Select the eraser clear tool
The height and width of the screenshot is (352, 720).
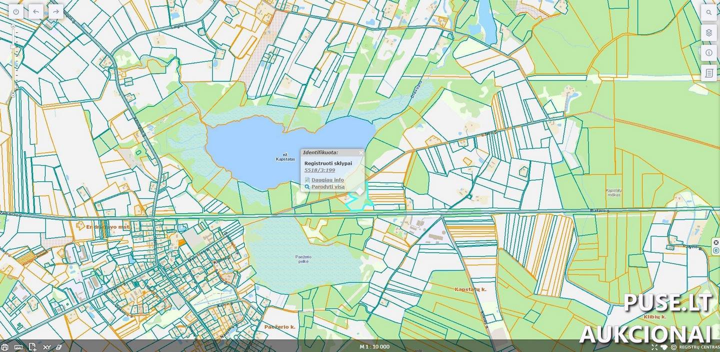click(x=58, y=347)
